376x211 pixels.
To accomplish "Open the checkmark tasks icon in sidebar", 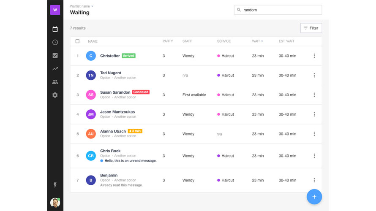I will coord(55,55).
